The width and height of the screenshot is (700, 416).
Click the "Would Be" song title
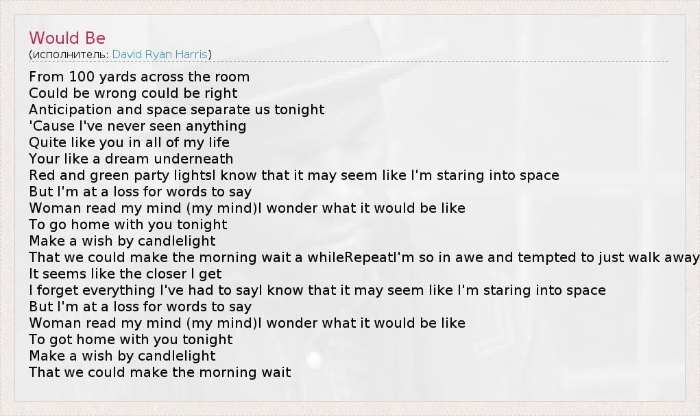click(x=67, y=38)
